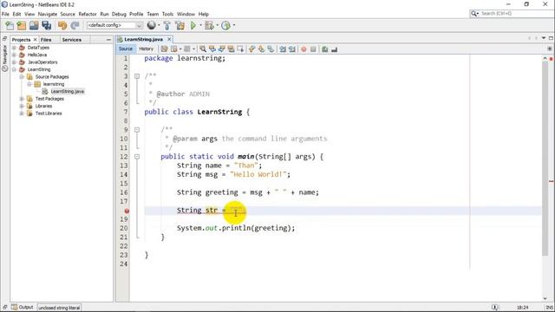
Task: Click the Redo toolbar icon
Action: point(75,25)
